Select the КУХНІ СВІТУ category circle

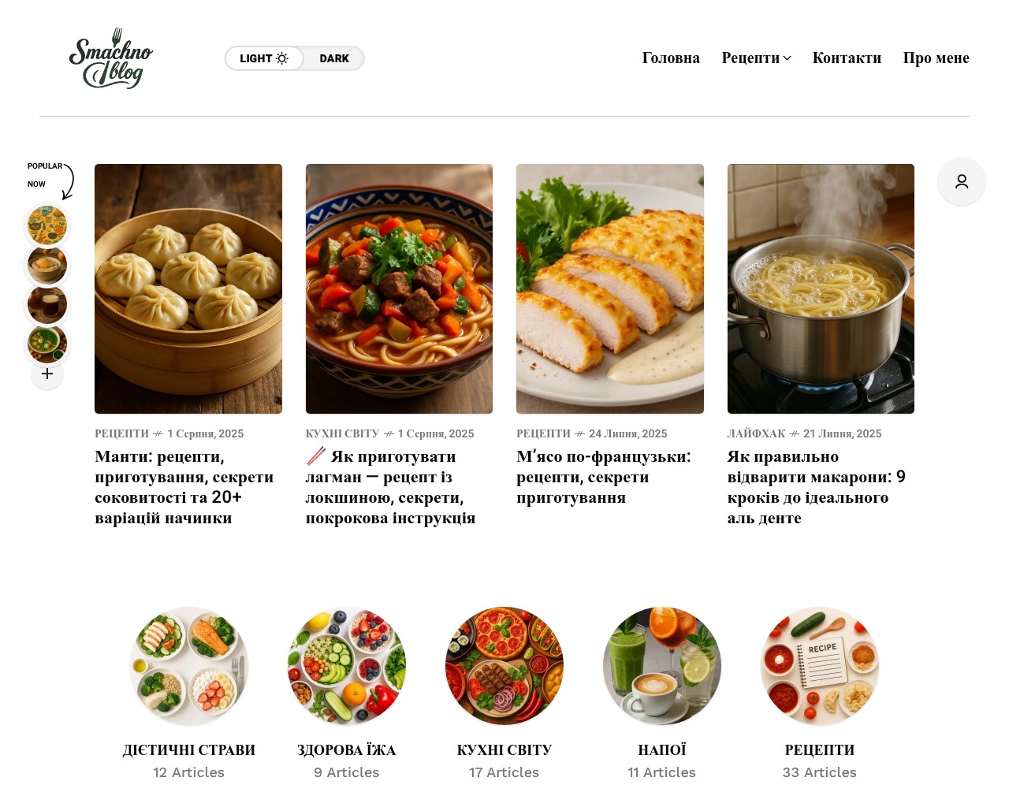[504, 666]
